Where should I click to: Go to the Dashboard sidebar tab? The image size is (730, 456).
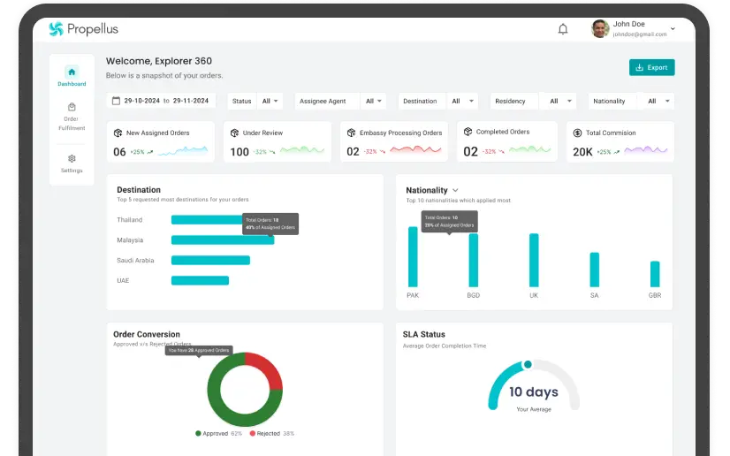tap(72, 76)
